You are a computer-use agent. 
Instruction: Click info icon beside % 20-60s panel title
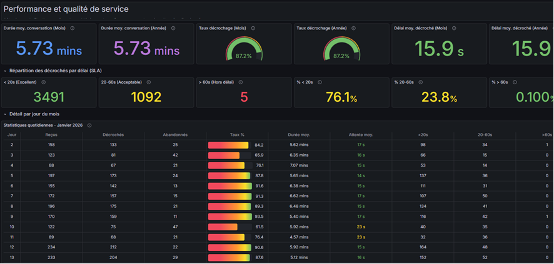[420, 82]
